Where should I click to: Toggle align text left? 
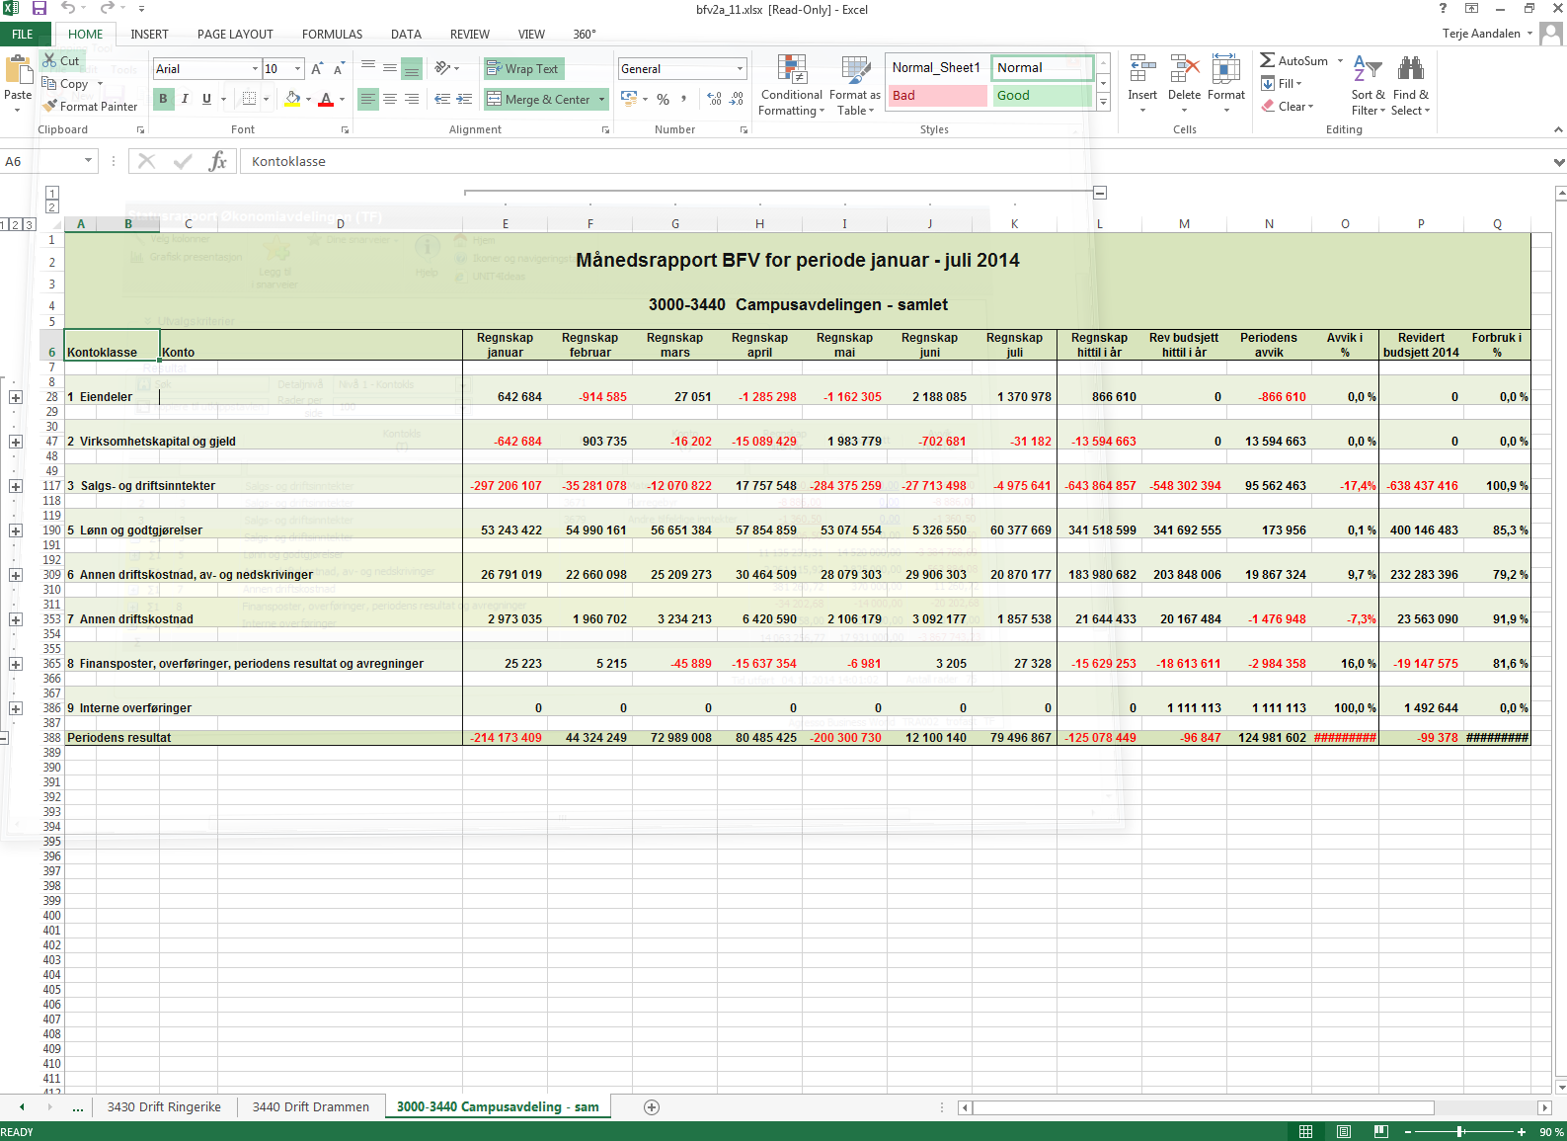(x=367, y=99)
